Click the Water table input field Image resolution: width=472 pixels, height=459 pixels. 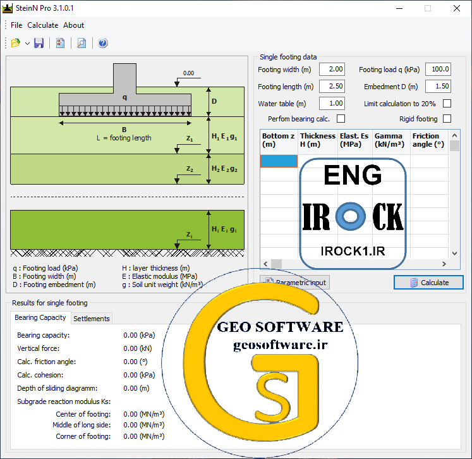(x=332, y=104)
